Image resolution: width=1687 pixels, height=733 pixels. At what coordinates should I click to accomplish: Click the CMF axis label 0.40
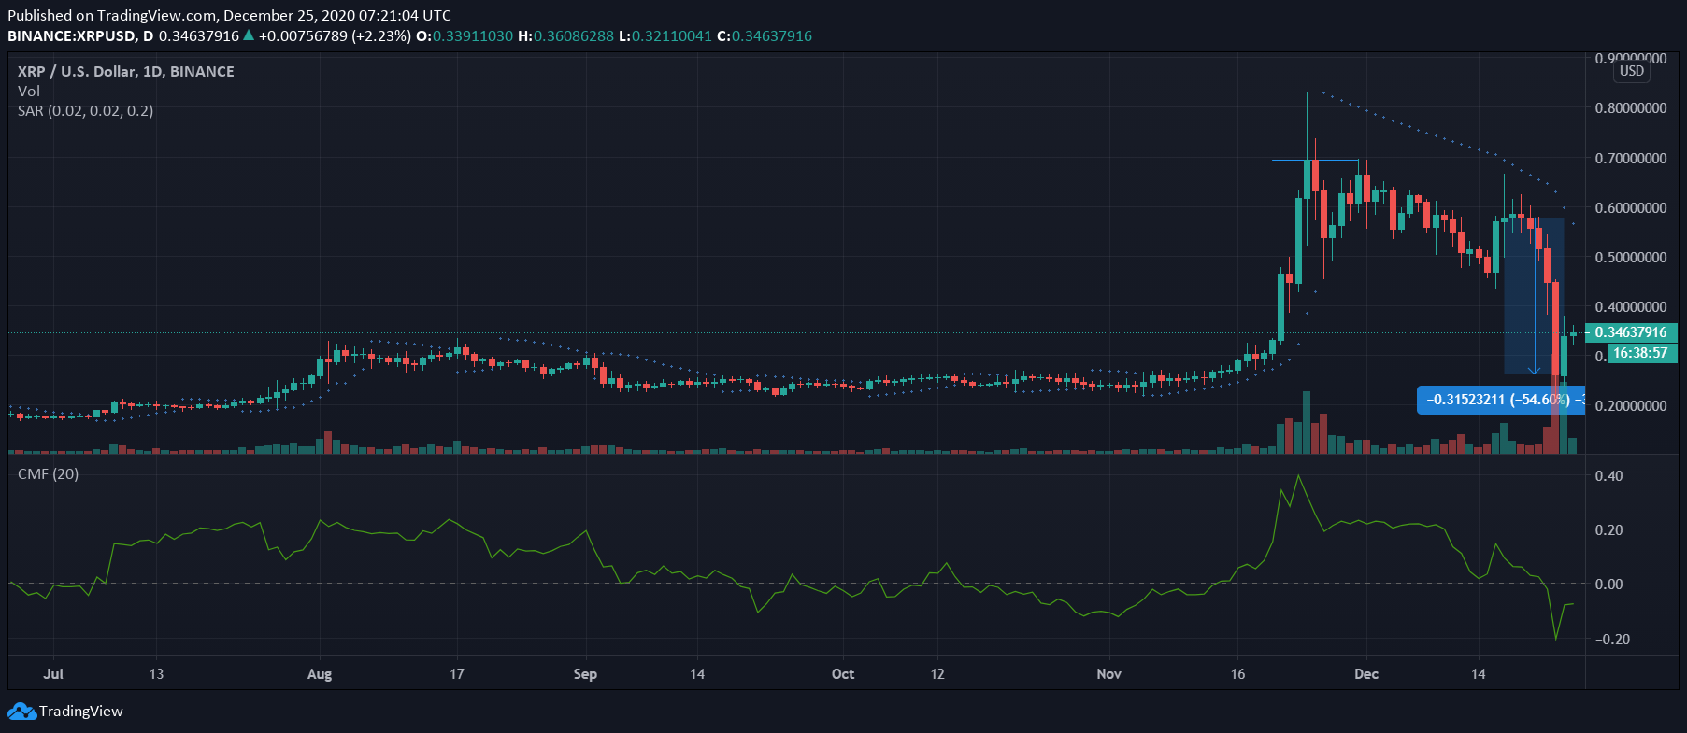[1608, 476]
